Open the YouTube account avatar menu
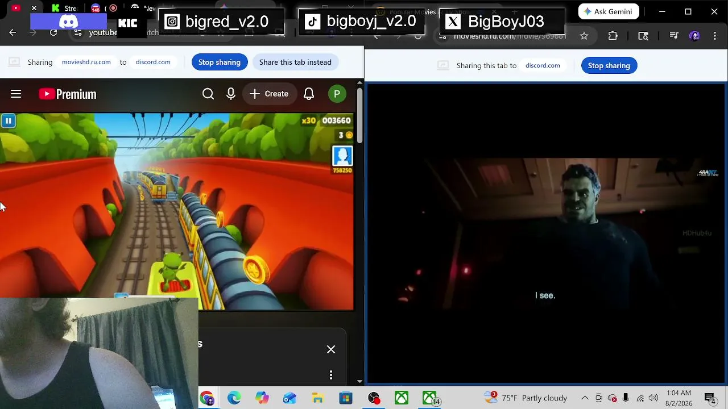The image size is (728, 409). (337, 94)
